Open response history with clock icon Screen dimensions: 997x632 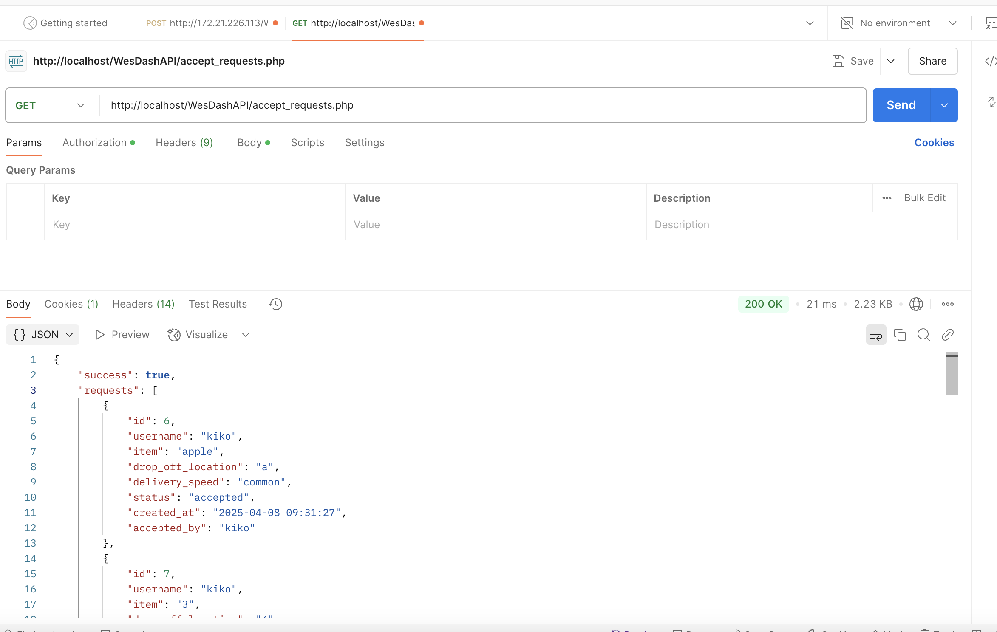pos(275,304)
